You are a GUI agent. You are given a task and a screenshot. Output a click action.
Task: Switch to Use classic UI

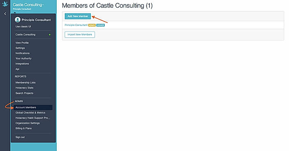click(x=23, y=27)
